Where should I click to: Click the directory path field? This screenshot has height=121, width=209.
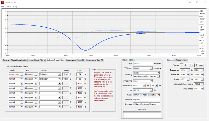[146, 104]
